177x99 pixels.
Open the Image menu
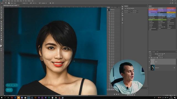[x=9, y=1]
